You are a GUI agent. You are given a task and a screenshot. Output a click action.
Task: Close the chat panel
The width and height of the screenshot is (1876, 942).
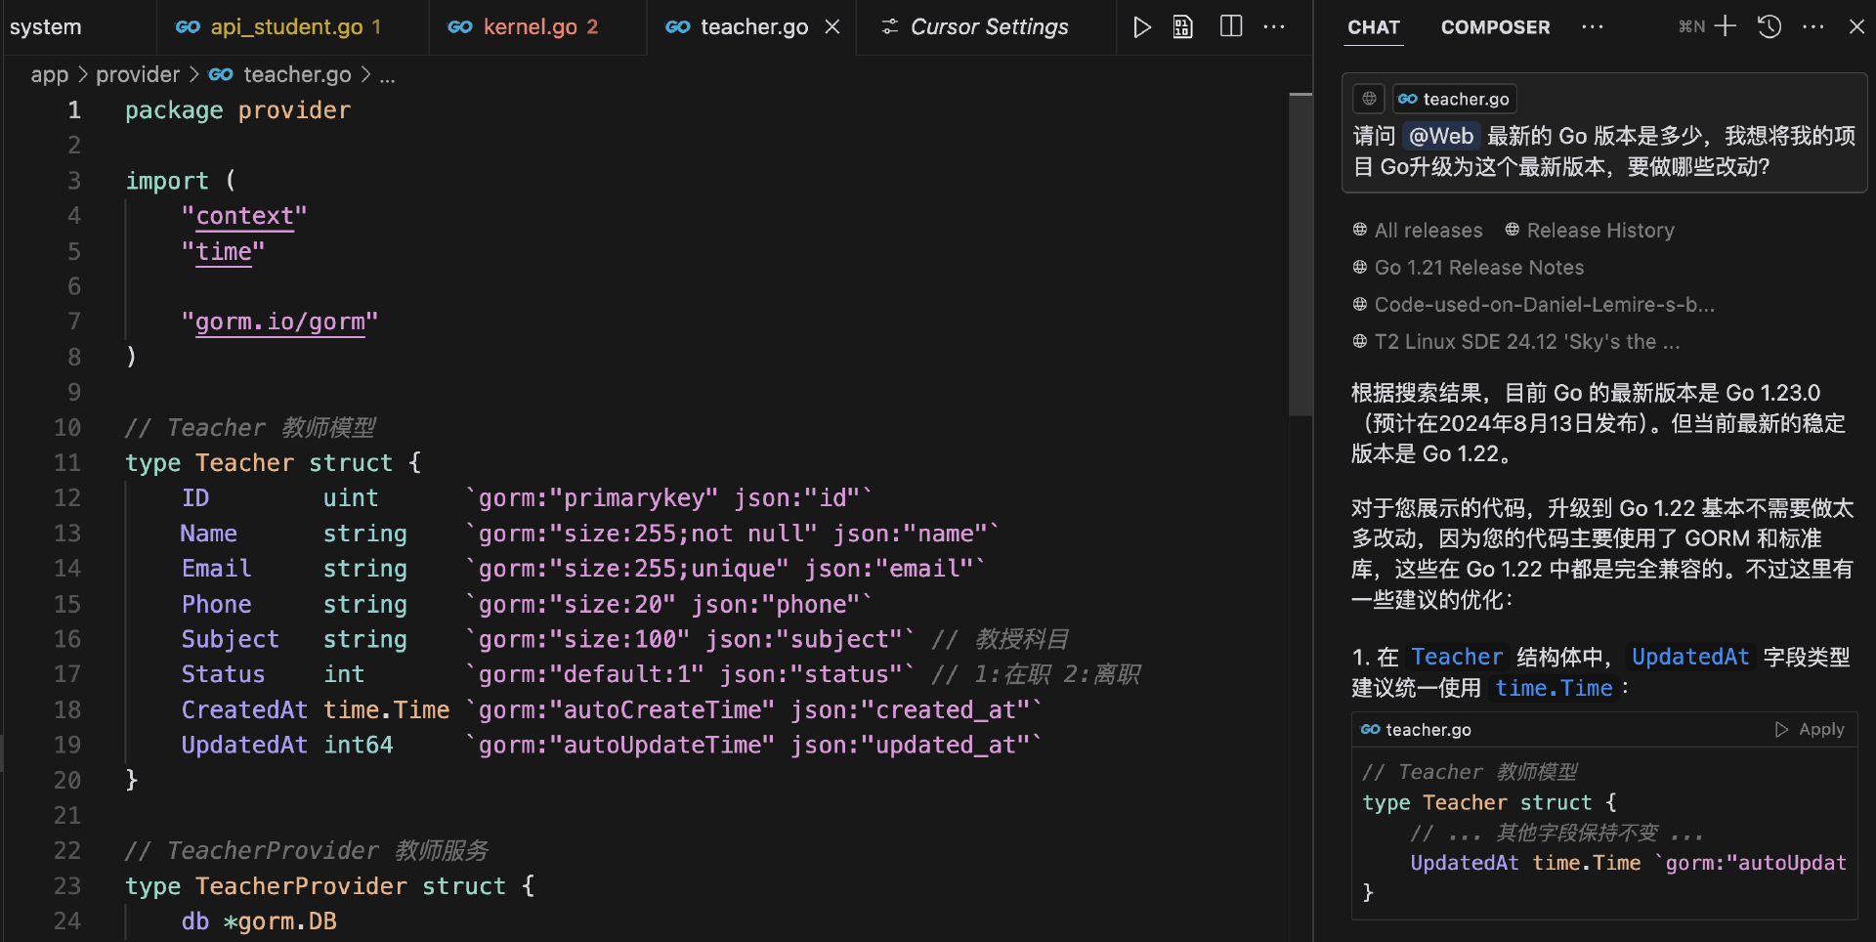(x=1856, y=27)
